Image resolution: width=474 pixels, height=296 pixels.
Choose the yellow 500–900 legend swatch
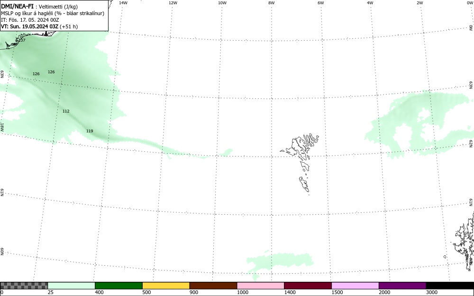pyautogui.click(x=166, y=286)
